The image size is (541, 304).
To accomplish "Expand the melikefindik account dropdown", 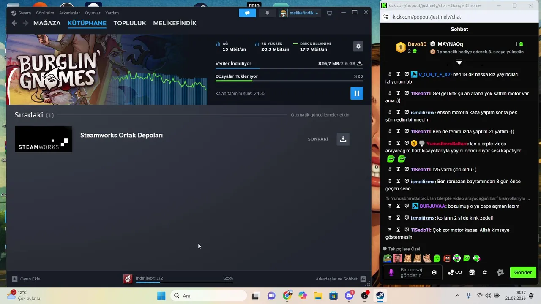I will (317, 13).
